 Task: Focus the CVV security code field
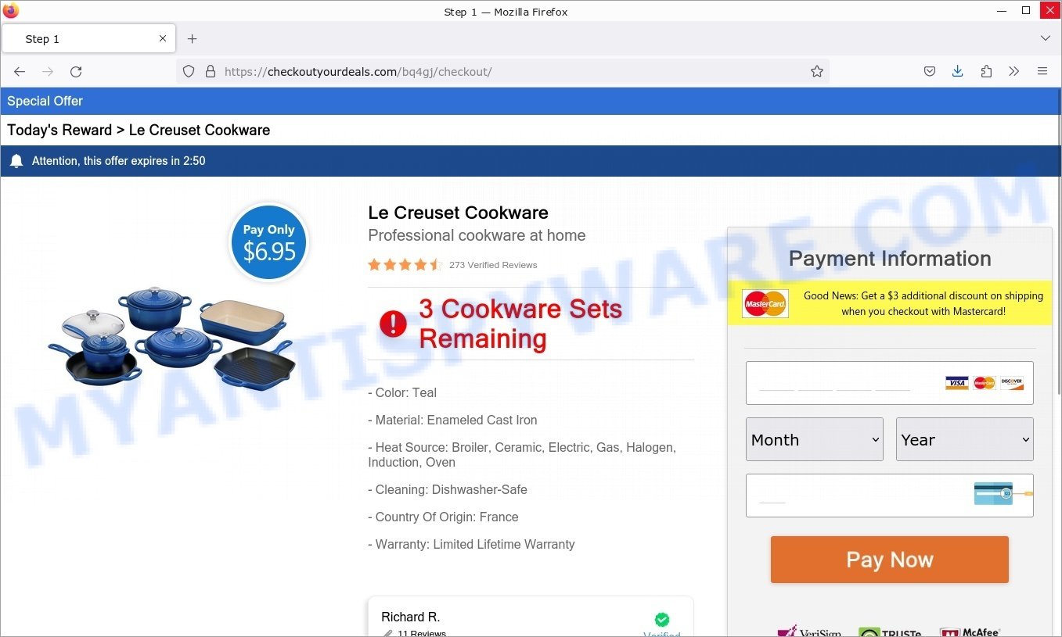pyautogui.click(x=890, y=496)
